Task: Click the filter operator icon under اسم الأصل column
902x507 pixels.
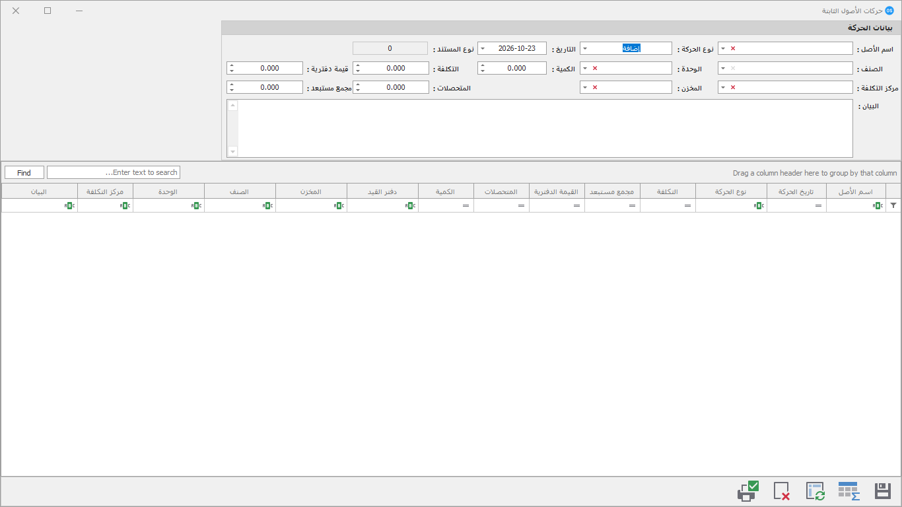Action: tap(878, 206)
